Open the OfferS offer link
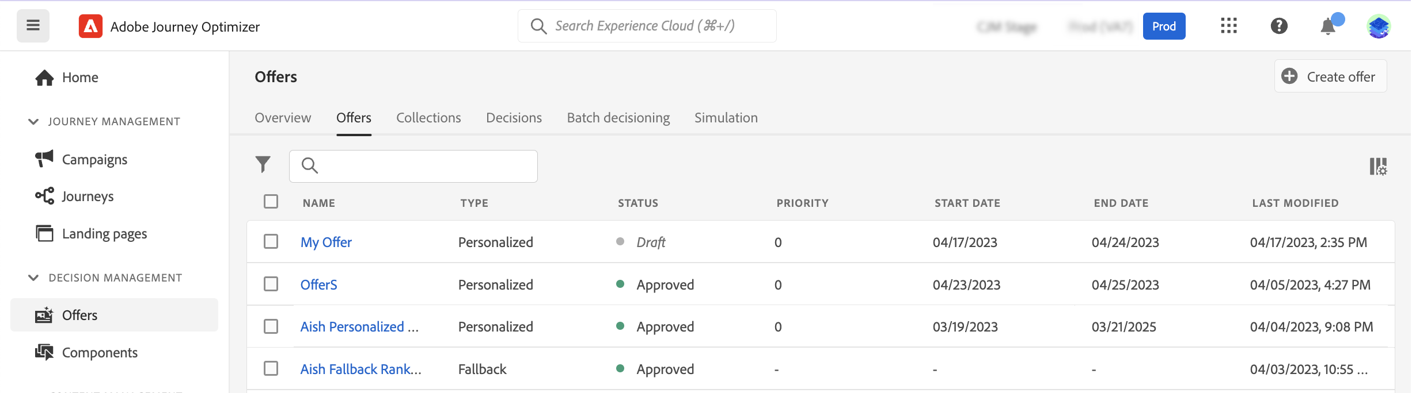The height and width of the screenshot is (393, 1412). coord(319,285)
